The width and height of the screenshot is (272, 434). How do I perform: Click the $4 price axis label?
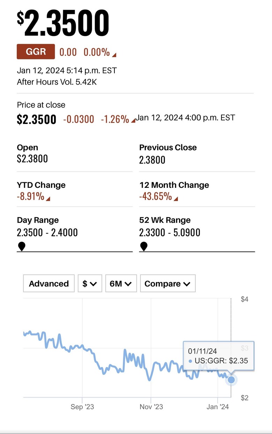coord(244,300)
